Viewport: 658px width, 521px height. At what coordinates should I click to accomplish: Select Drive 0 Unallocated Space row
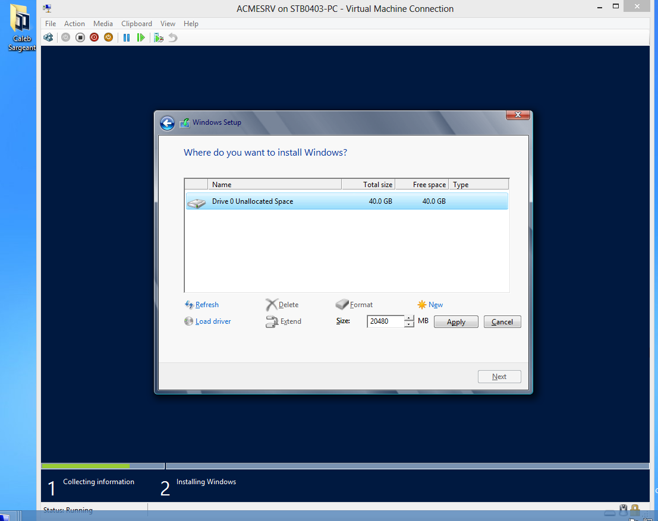pyautogui.click(x=347, y=201)
